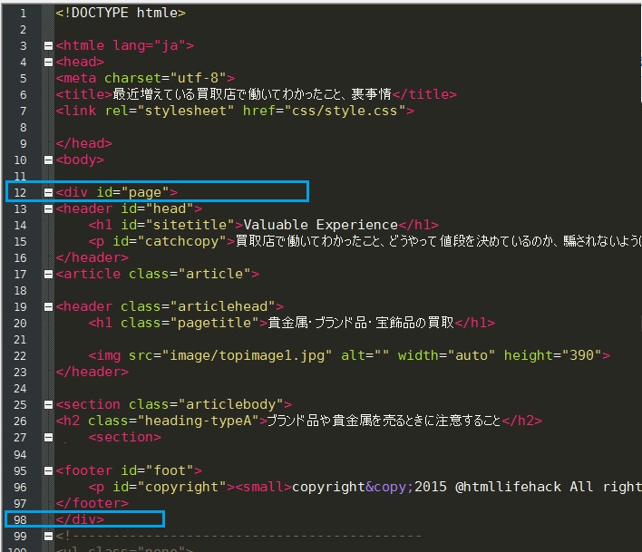642x552 pixels.
Task: Click the meta charset="utf-8" line
Action: pos(145,78)
